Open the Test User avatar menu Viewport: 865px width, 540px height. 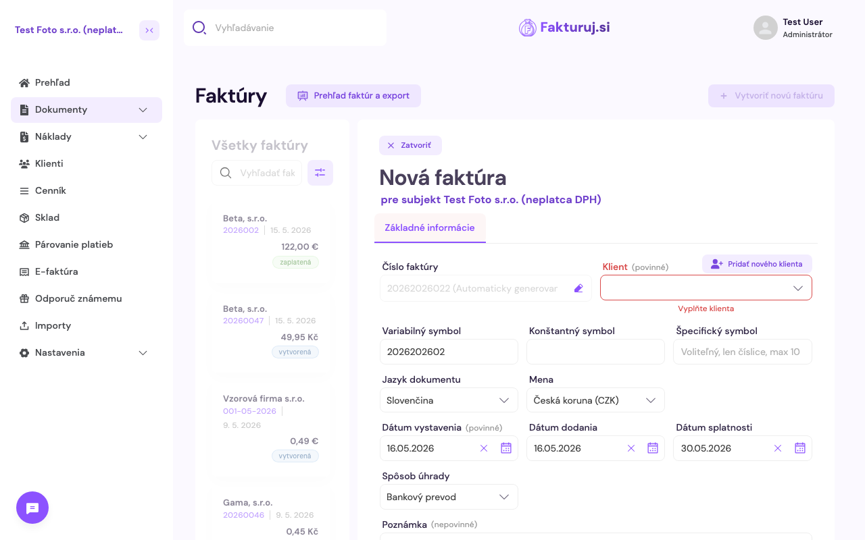(x=766, y=28)
